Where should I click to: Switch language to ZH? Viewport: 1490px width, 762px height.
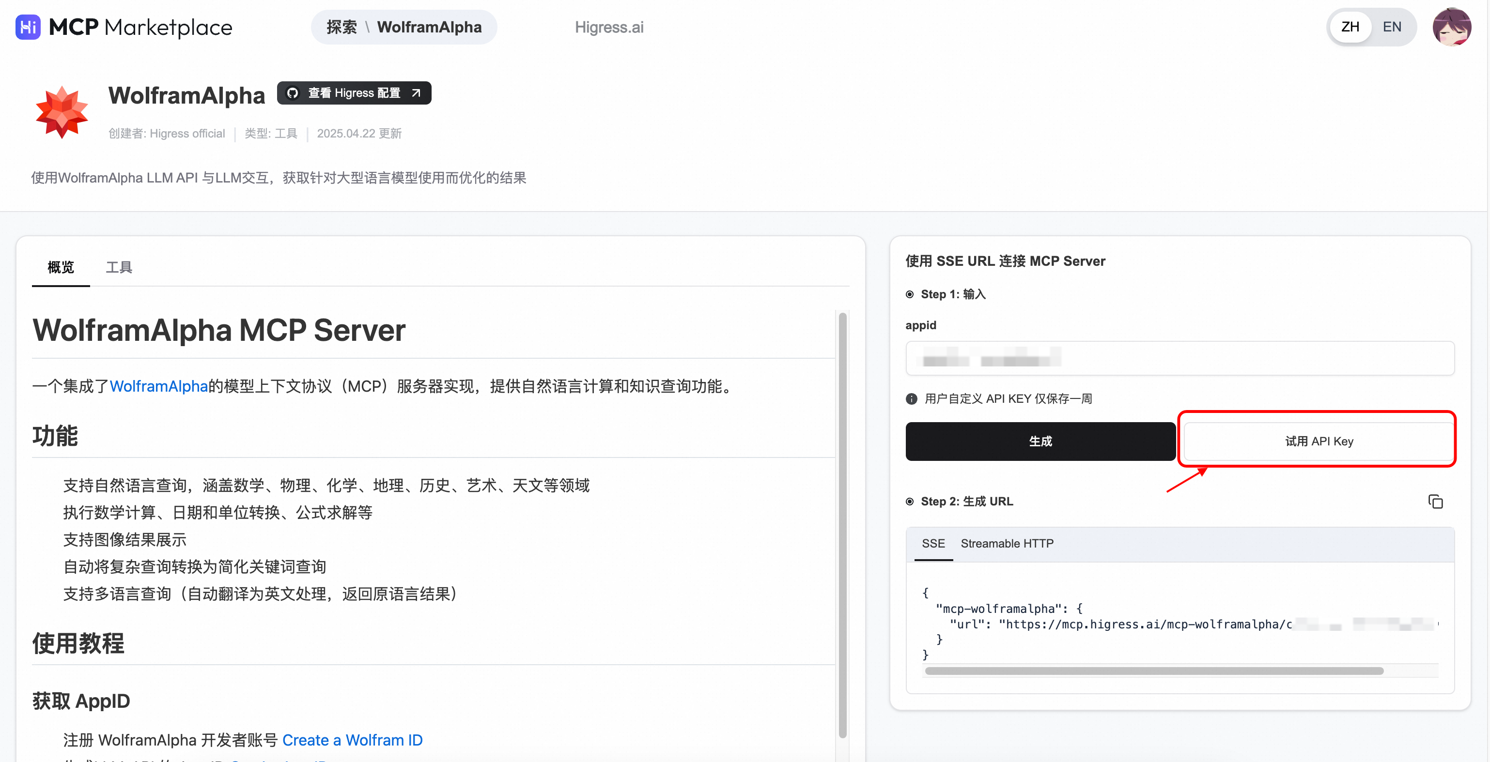[x=1350, y=27]
